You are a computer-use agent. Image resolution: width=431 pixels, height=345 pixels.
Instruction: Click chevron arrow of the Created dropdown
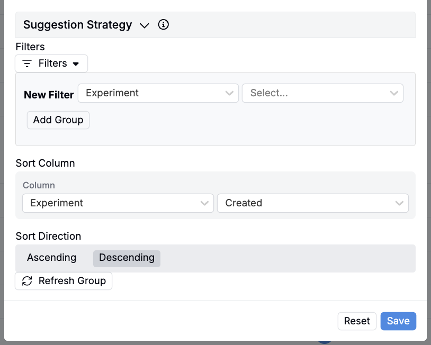point(399,203)
